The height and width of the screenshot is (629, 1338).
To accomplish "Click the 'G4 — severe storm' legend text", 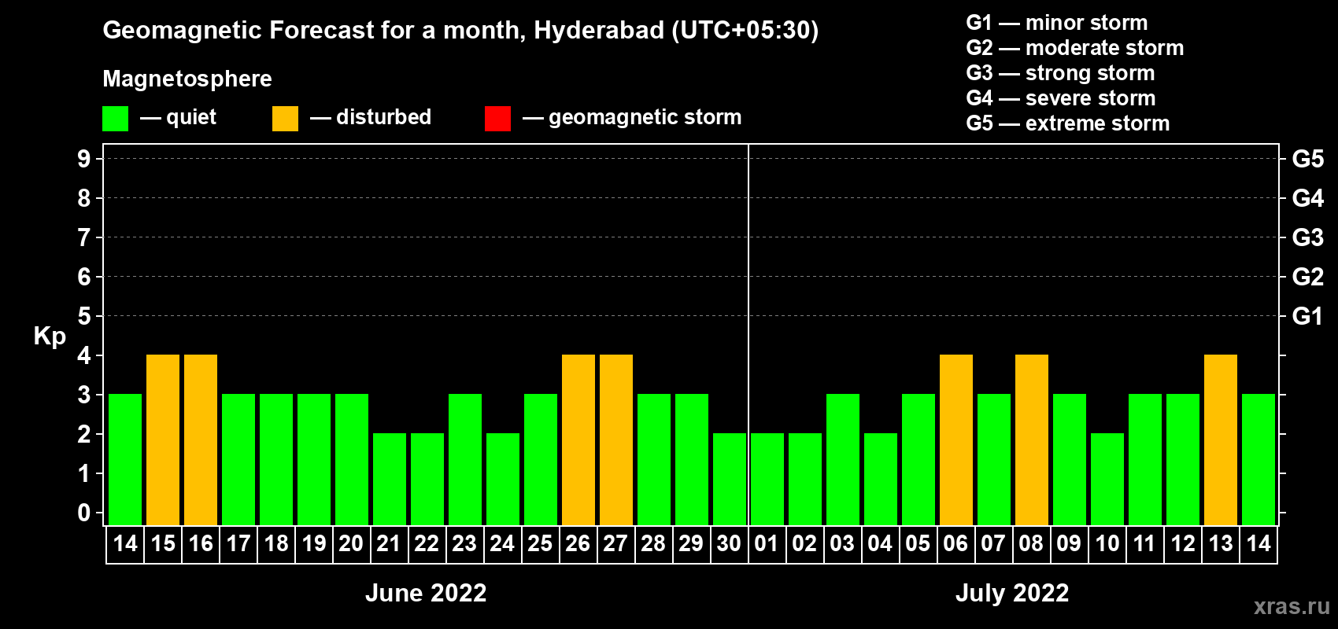I will pyautogui.click(x=1061, y=98).
